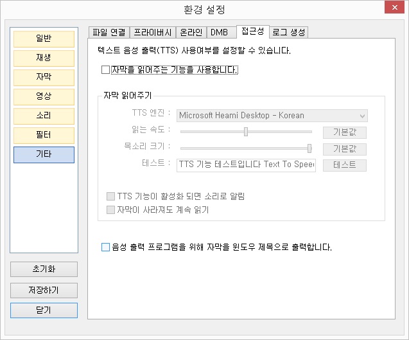This screenshot has height=340, width=409.
Task: Close the 환경 설정 window with X
Action: coord(394,7)
